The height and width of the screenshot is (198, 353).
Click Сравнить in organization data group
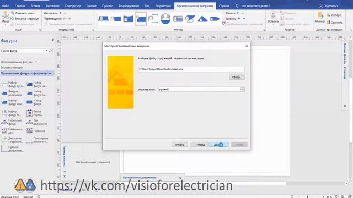(x=335, y=22)
